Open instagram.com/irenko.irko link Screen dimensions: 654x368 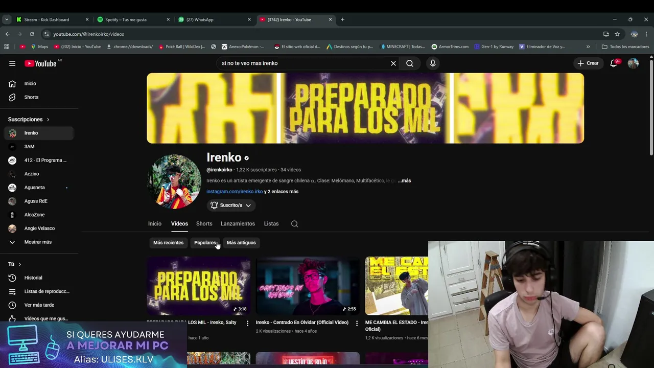235,192
